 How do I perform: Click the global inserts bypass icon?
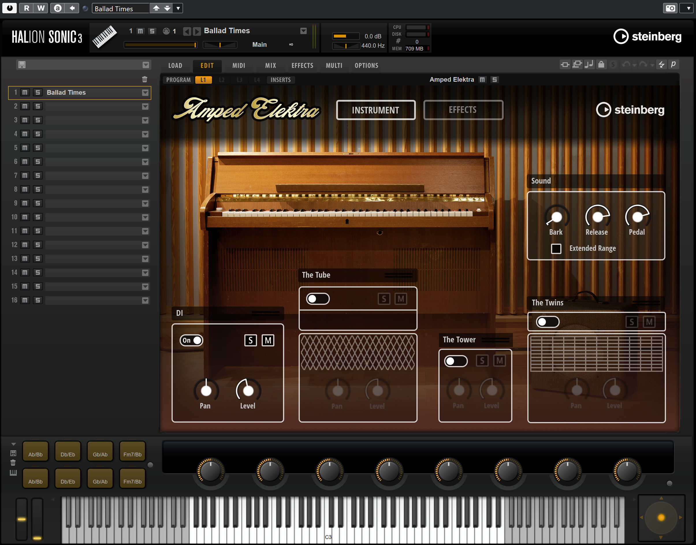[565, 65]
